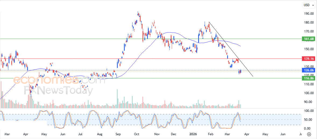Viewport: 317px width, 139px height.
Task: Click the 2026 year label on time axis
Action: pyautogui.click(x=193, y=134)
